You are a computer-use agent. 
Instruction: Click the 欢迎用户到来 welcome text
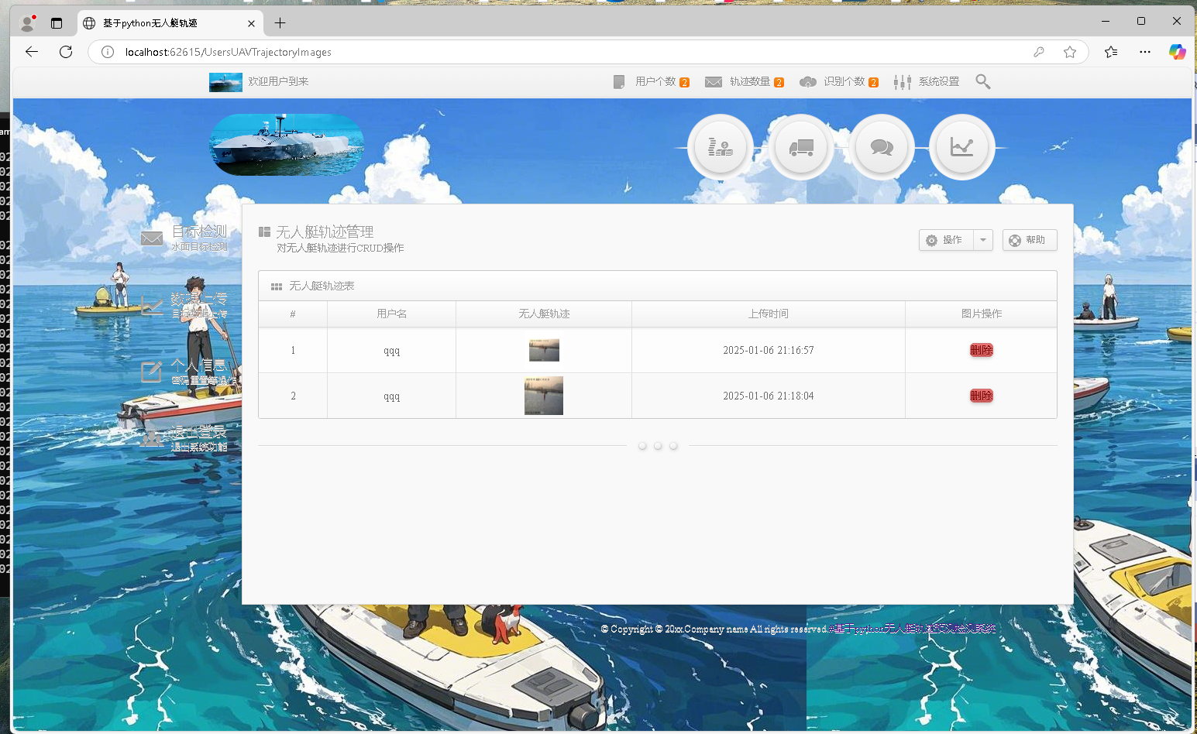pyautogui.click(x=278, y=81)
